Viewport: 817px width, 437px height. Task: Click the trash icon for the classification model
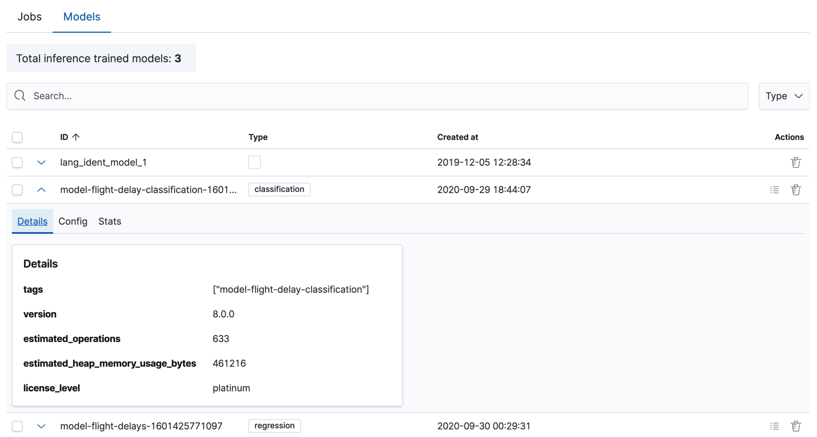point(796,189)
